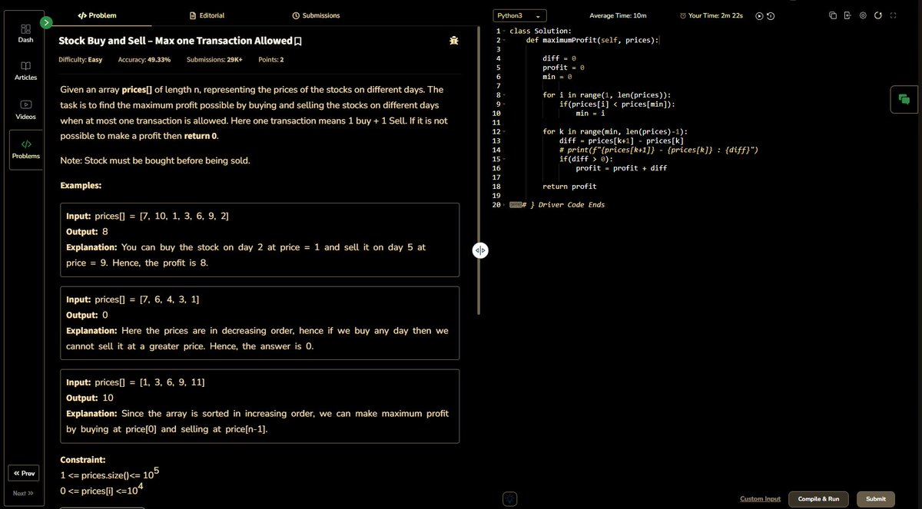Open the Custom Input link

pos(760,499)
